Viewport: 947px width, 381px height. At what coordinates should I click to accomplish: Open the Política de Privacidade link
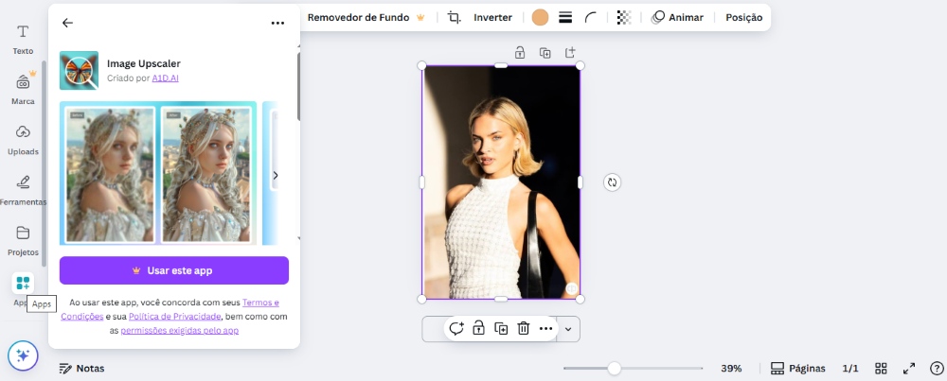[x=174, y=317]
